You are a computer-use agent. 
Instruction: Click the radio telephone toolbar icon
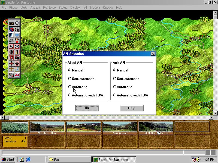17,29
